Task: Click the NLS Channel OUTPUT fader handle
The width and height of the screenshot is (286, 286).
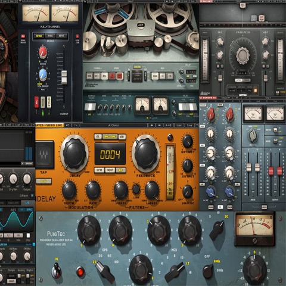Action: pyautogui.click(x=64, y=77)
